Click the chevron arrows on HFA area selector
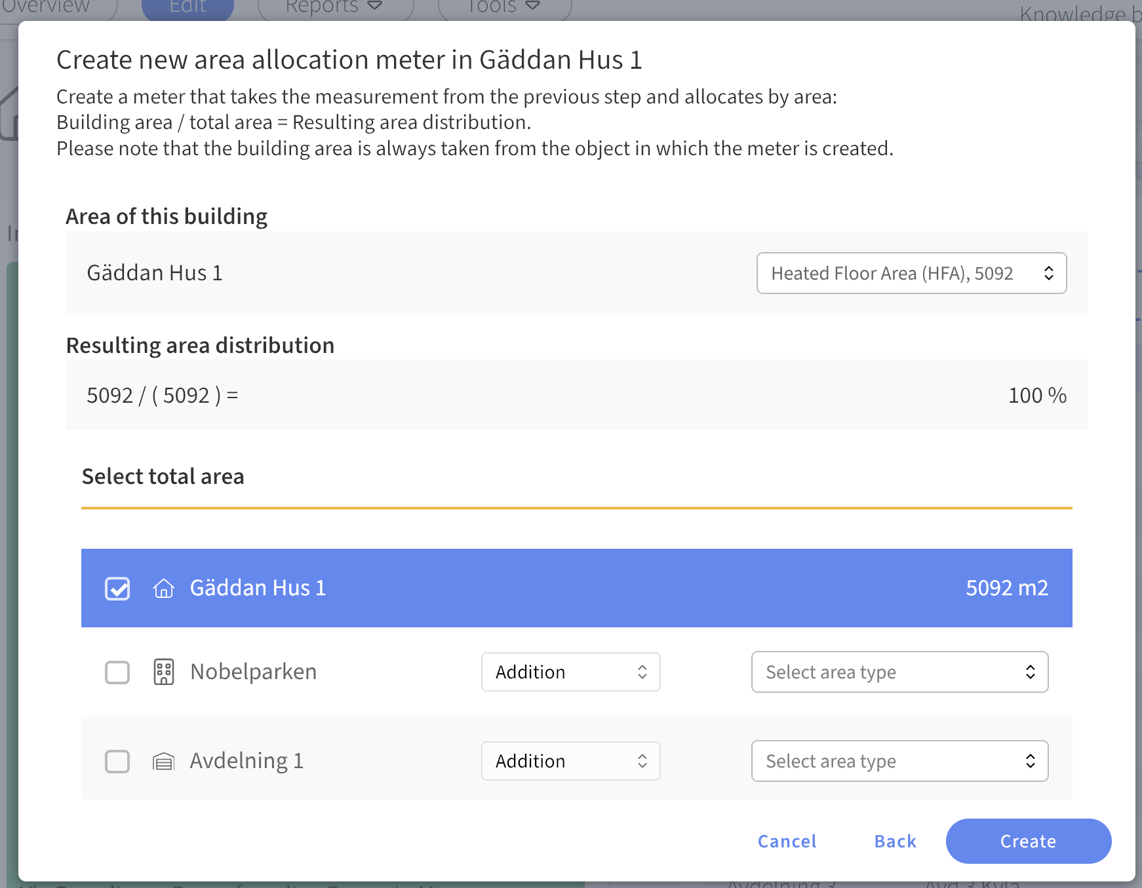 [x=1048, y=273]
